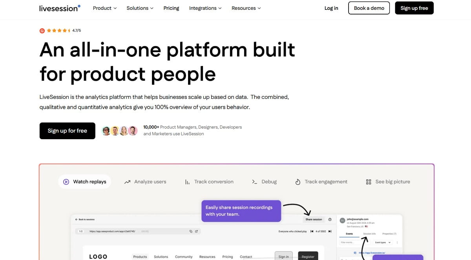
Task: Switch to Session info tab in mockup
Action: (x=369, y=234)
